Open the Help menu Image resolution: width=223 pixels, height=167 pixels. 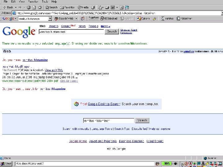tap(54, 2)
